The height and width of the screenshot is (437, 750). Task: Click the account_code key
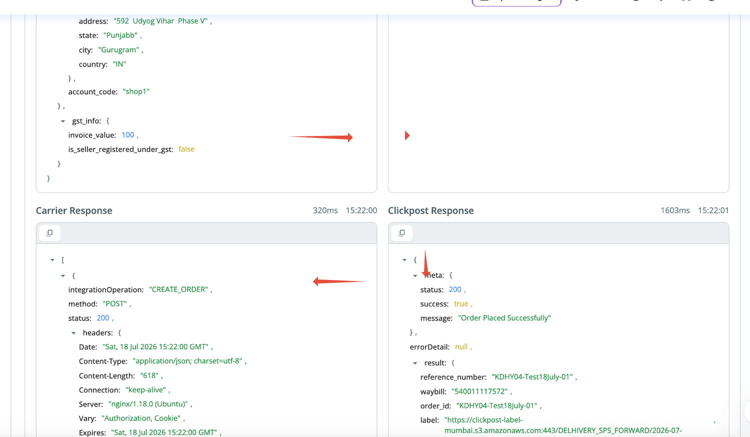tap(93, 92)
